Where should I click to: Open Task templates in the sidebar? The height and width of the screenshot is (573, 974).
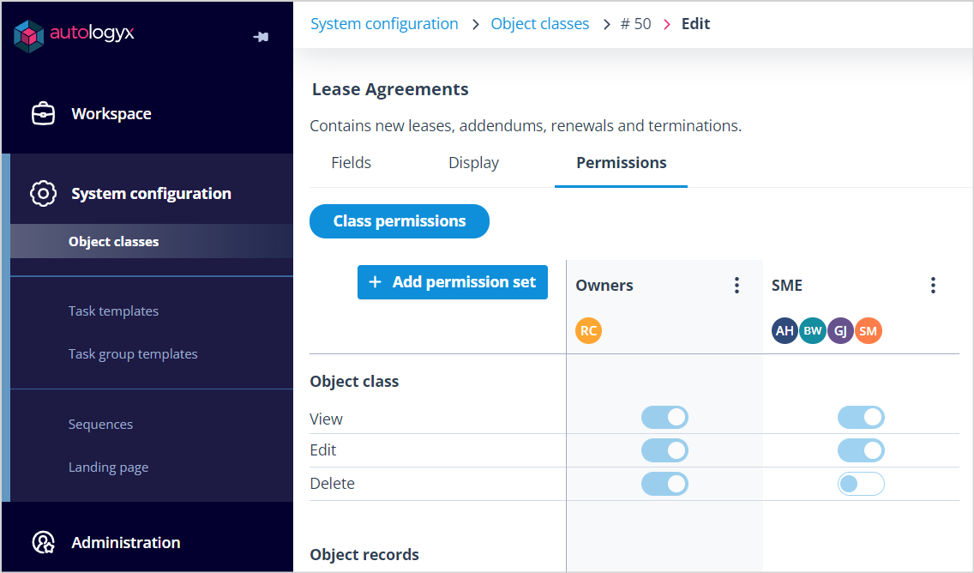114,311
